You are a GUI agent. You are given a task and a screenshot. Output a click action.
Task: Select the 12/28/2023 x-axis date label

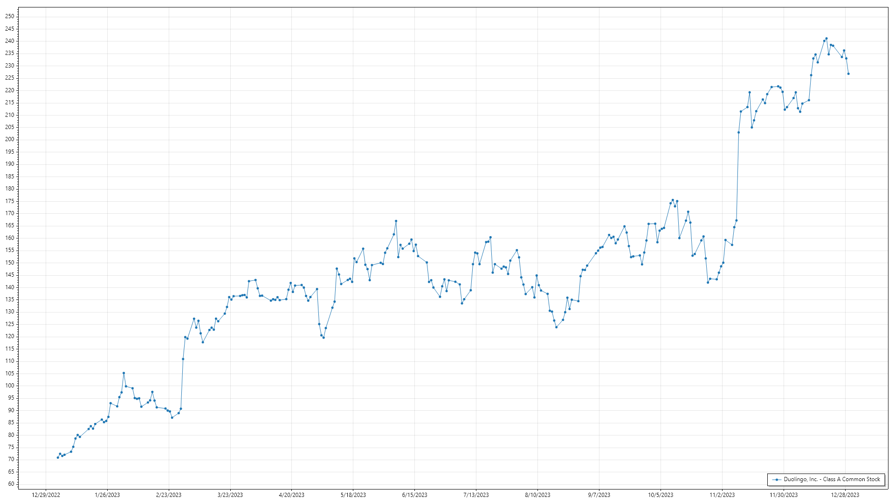[845, 495]
